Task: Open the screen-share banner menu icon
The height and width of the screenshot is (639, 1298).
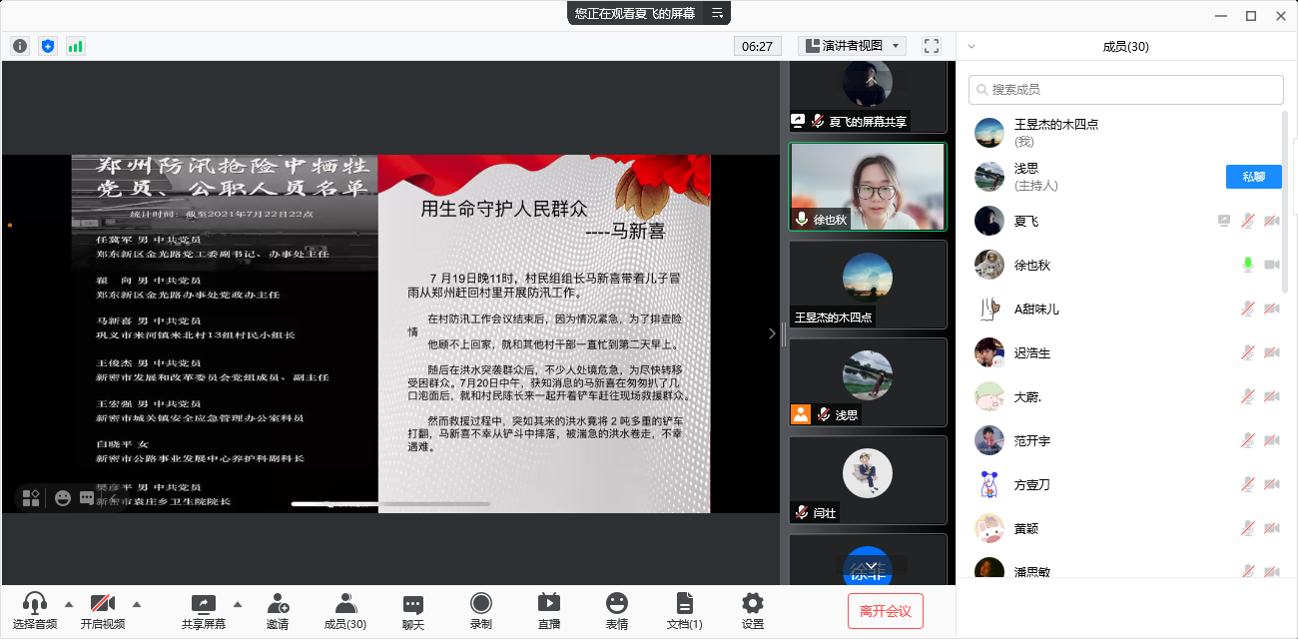Action: click(717, 13)
